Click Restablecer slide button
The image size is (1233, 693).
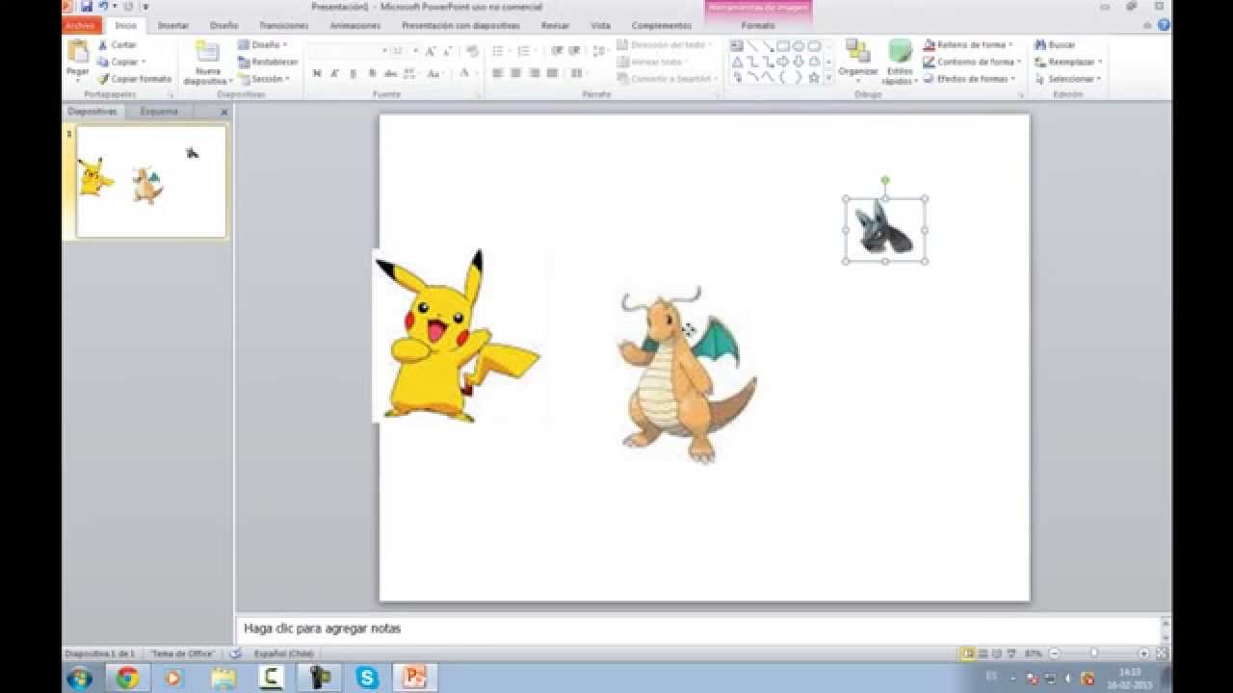(268, 62)
